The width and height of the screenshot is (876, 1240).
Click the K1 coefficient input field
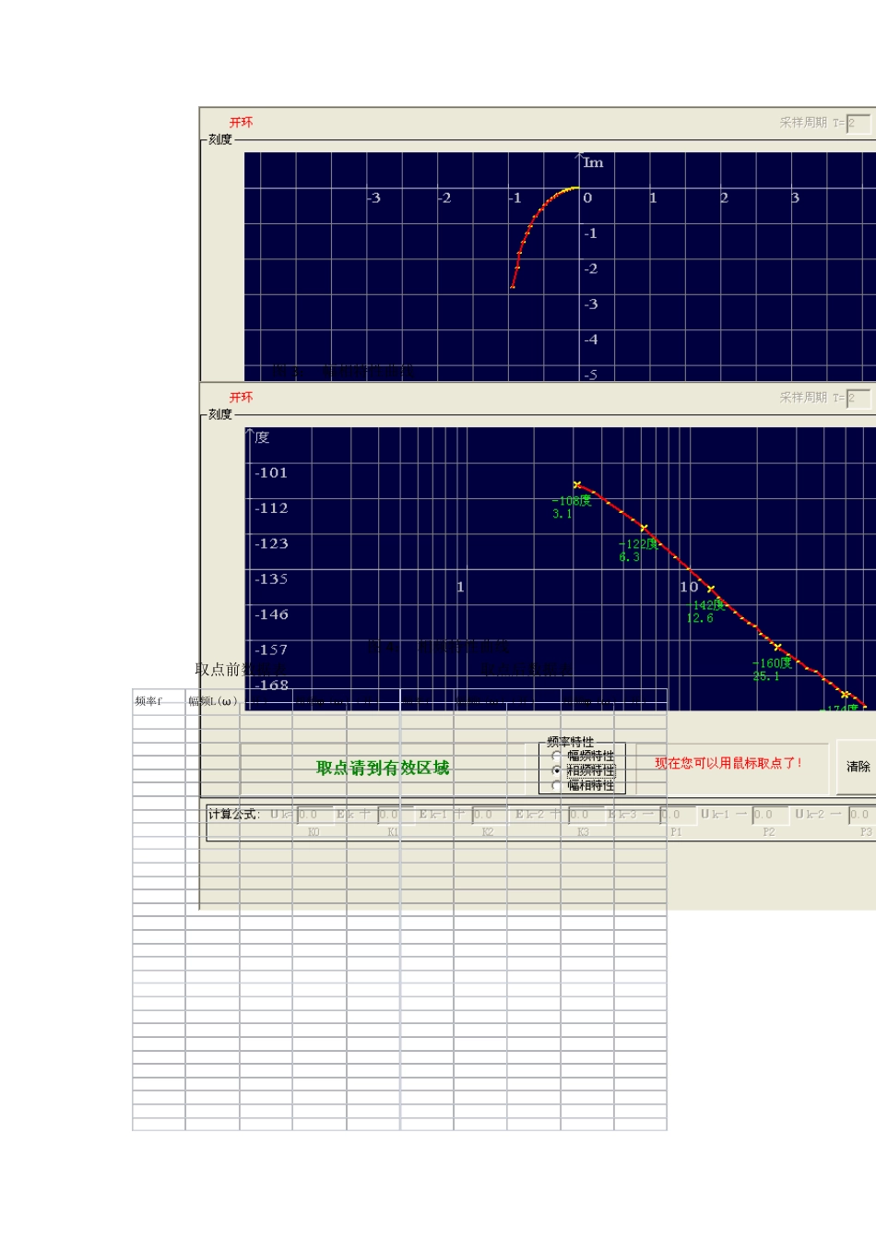tap(389, 815)
